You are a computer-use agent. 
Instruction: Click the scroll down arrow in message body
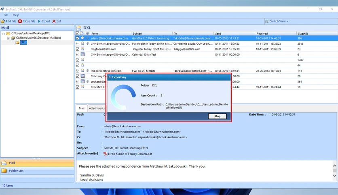334,175
